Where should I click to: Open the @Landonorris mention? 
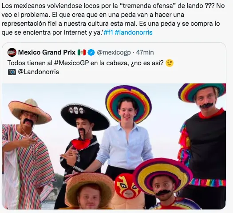point(39,72)
